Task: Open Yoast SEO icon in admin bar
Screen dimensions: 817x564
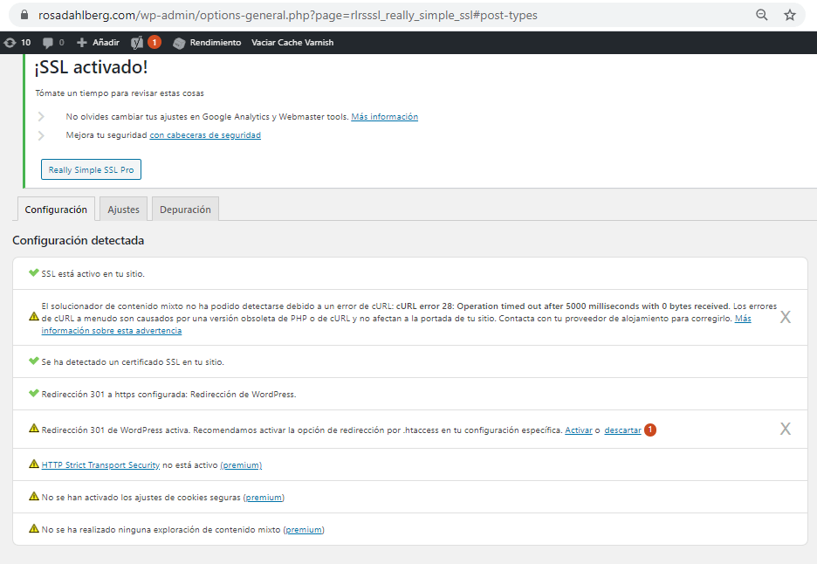Action: pos(137,43)
